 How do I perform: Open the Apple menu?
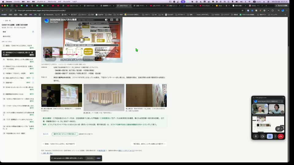click(x=3, y=2)
